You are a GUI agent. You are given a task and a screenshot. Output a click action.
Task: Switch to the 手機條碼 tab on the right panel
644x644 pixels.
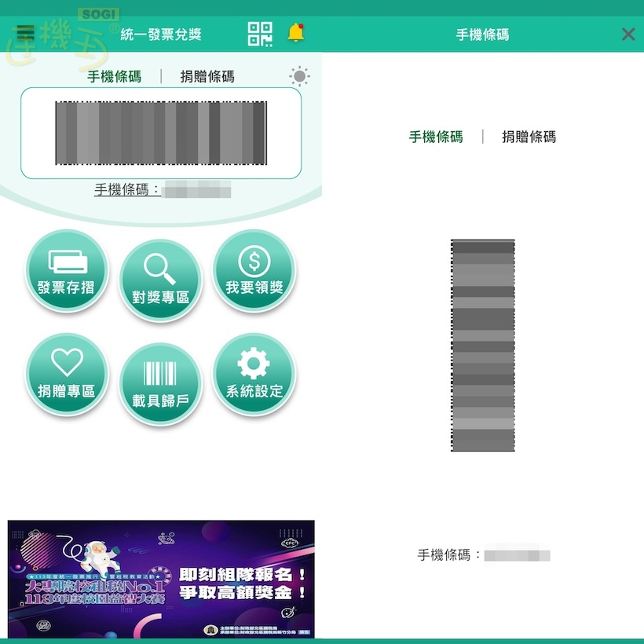(x=437, y=137)
